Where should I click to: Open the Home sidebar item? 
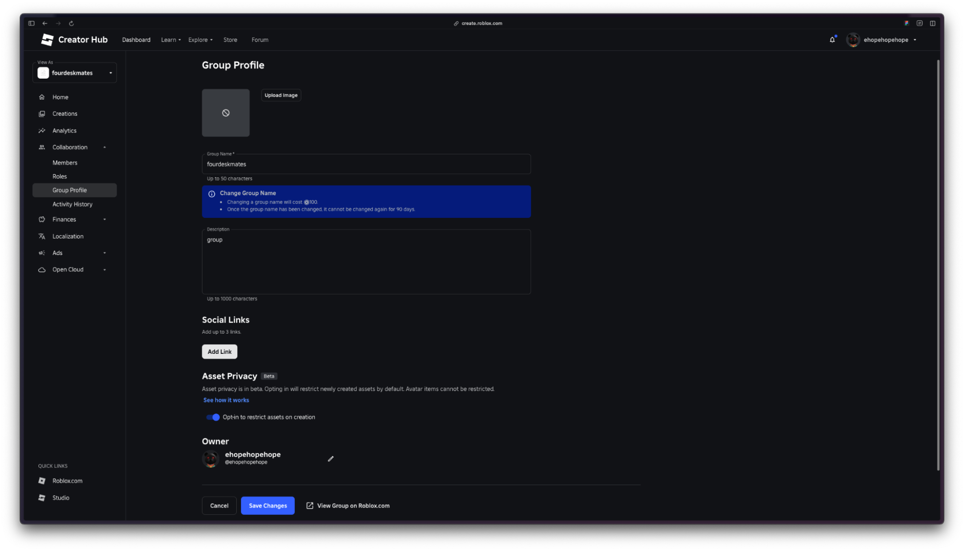pos(75,97)
